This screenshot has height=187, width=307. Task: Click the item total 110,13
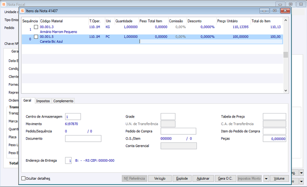pyautogui.click(x=275, y=27)
